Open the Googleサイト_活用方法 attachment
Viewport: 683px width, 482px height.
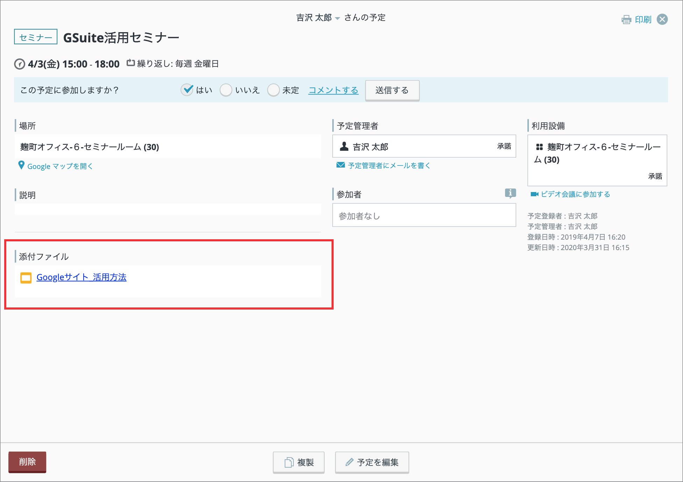point(81,277)
